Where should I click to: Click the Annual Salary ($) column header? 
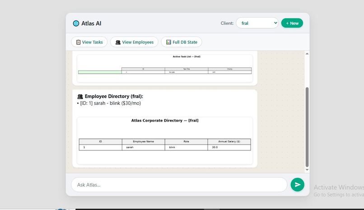(229, 141)
